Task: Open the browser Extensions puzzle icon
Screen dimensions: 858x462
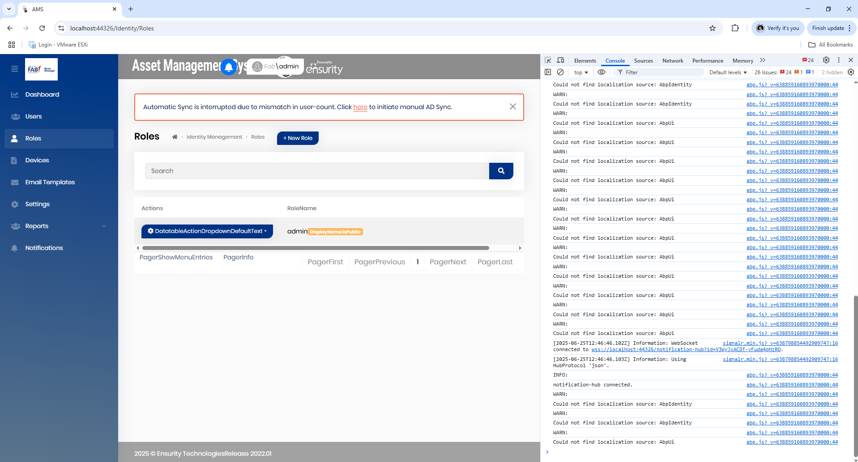Action: [x=735, y=28]
